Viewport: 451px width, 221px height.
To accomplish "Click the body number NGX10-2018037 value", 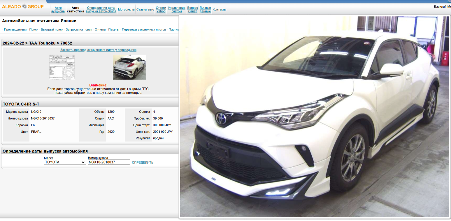I will coord(43,118).
